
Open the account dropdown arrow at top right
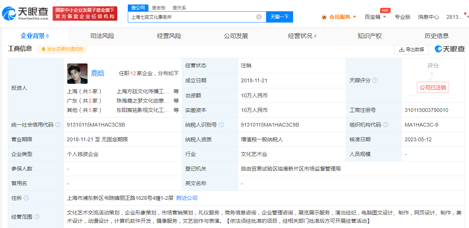[467, 17]
